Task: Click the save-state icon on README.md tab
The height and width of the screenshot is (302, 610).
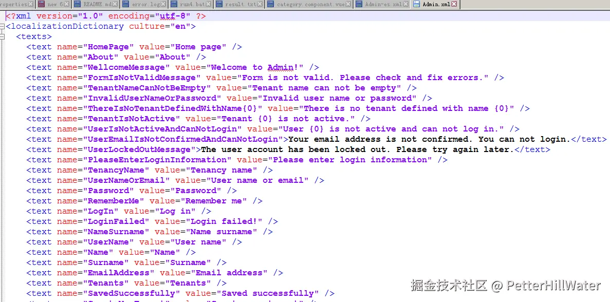Action: pyautogui.click(x=77, y=4)
